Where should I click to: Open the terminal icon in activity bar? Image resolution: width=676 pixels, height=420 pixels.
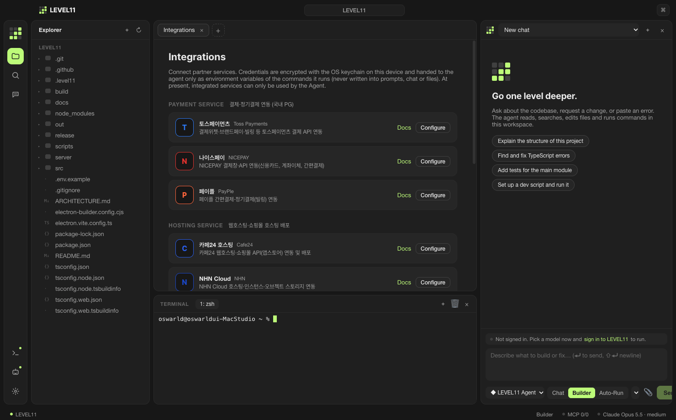(x=16, y=353)
